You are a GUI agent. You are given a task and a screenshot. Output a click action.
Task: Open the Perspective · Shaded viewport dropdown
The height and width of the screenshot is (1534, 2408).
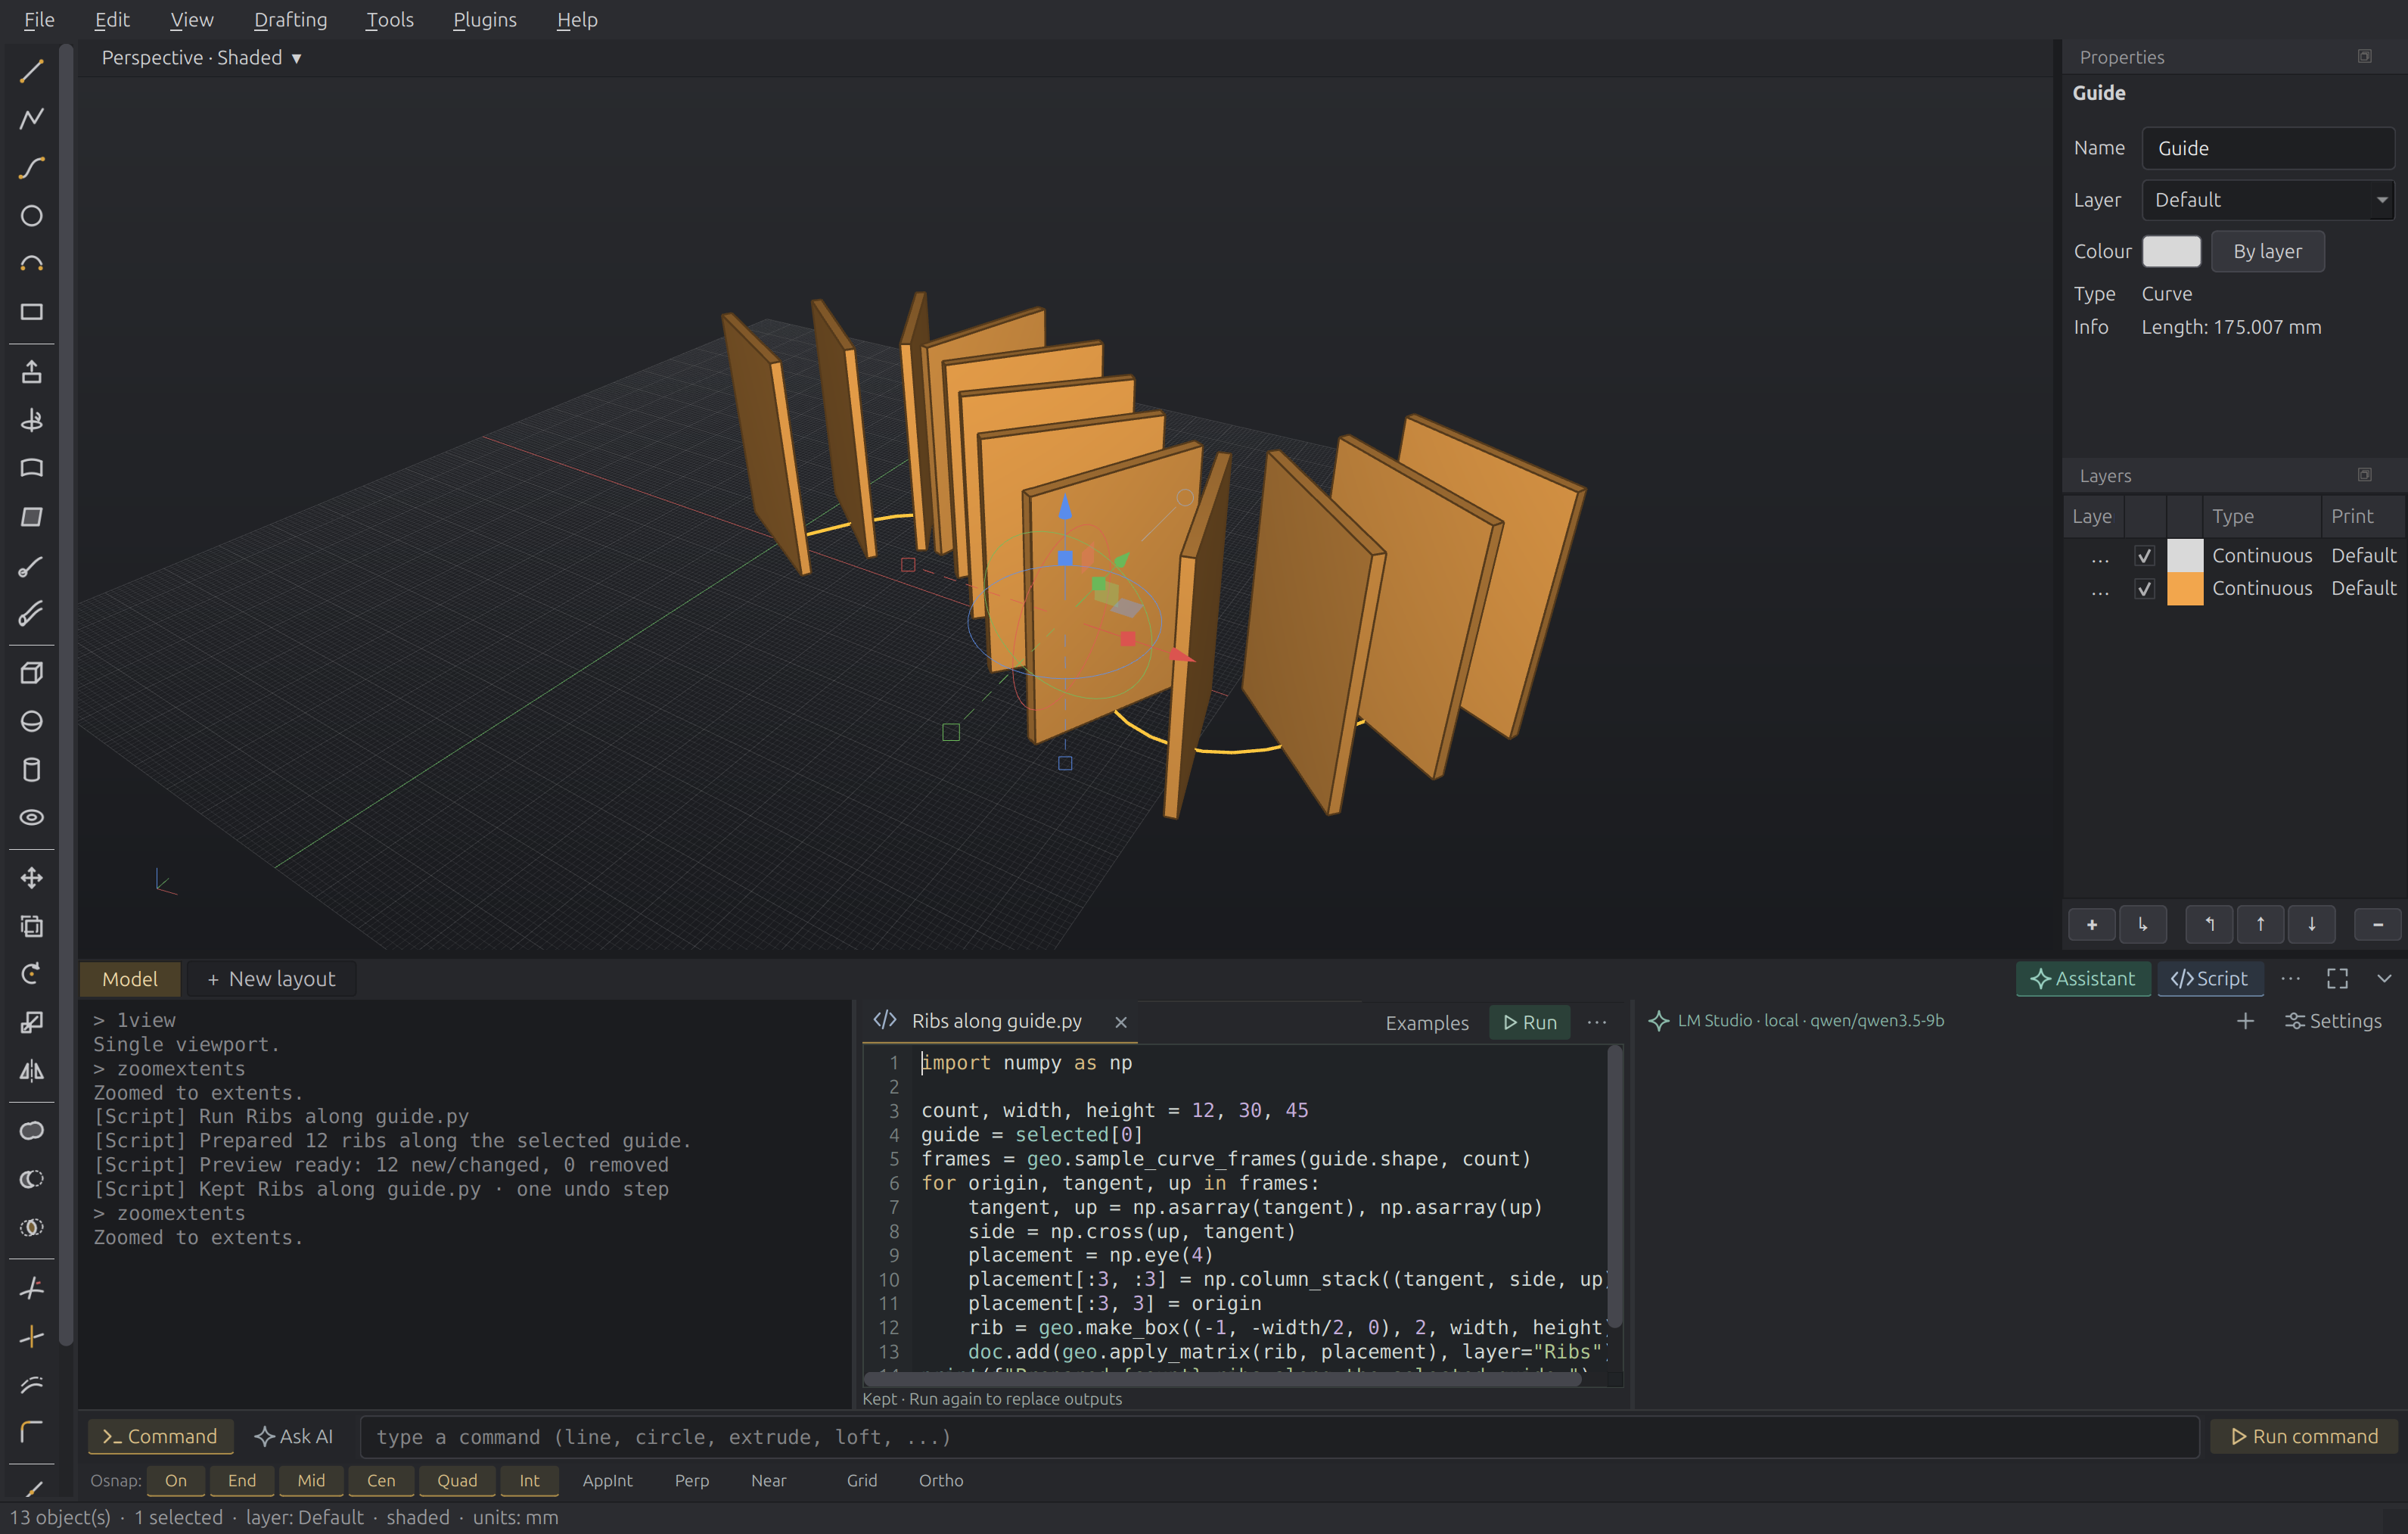pyautogui.click(x=201, y=58)
